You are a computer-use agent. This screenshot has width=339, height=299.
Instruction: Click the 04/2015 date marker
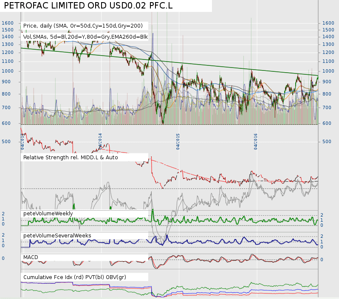(178, 141)
